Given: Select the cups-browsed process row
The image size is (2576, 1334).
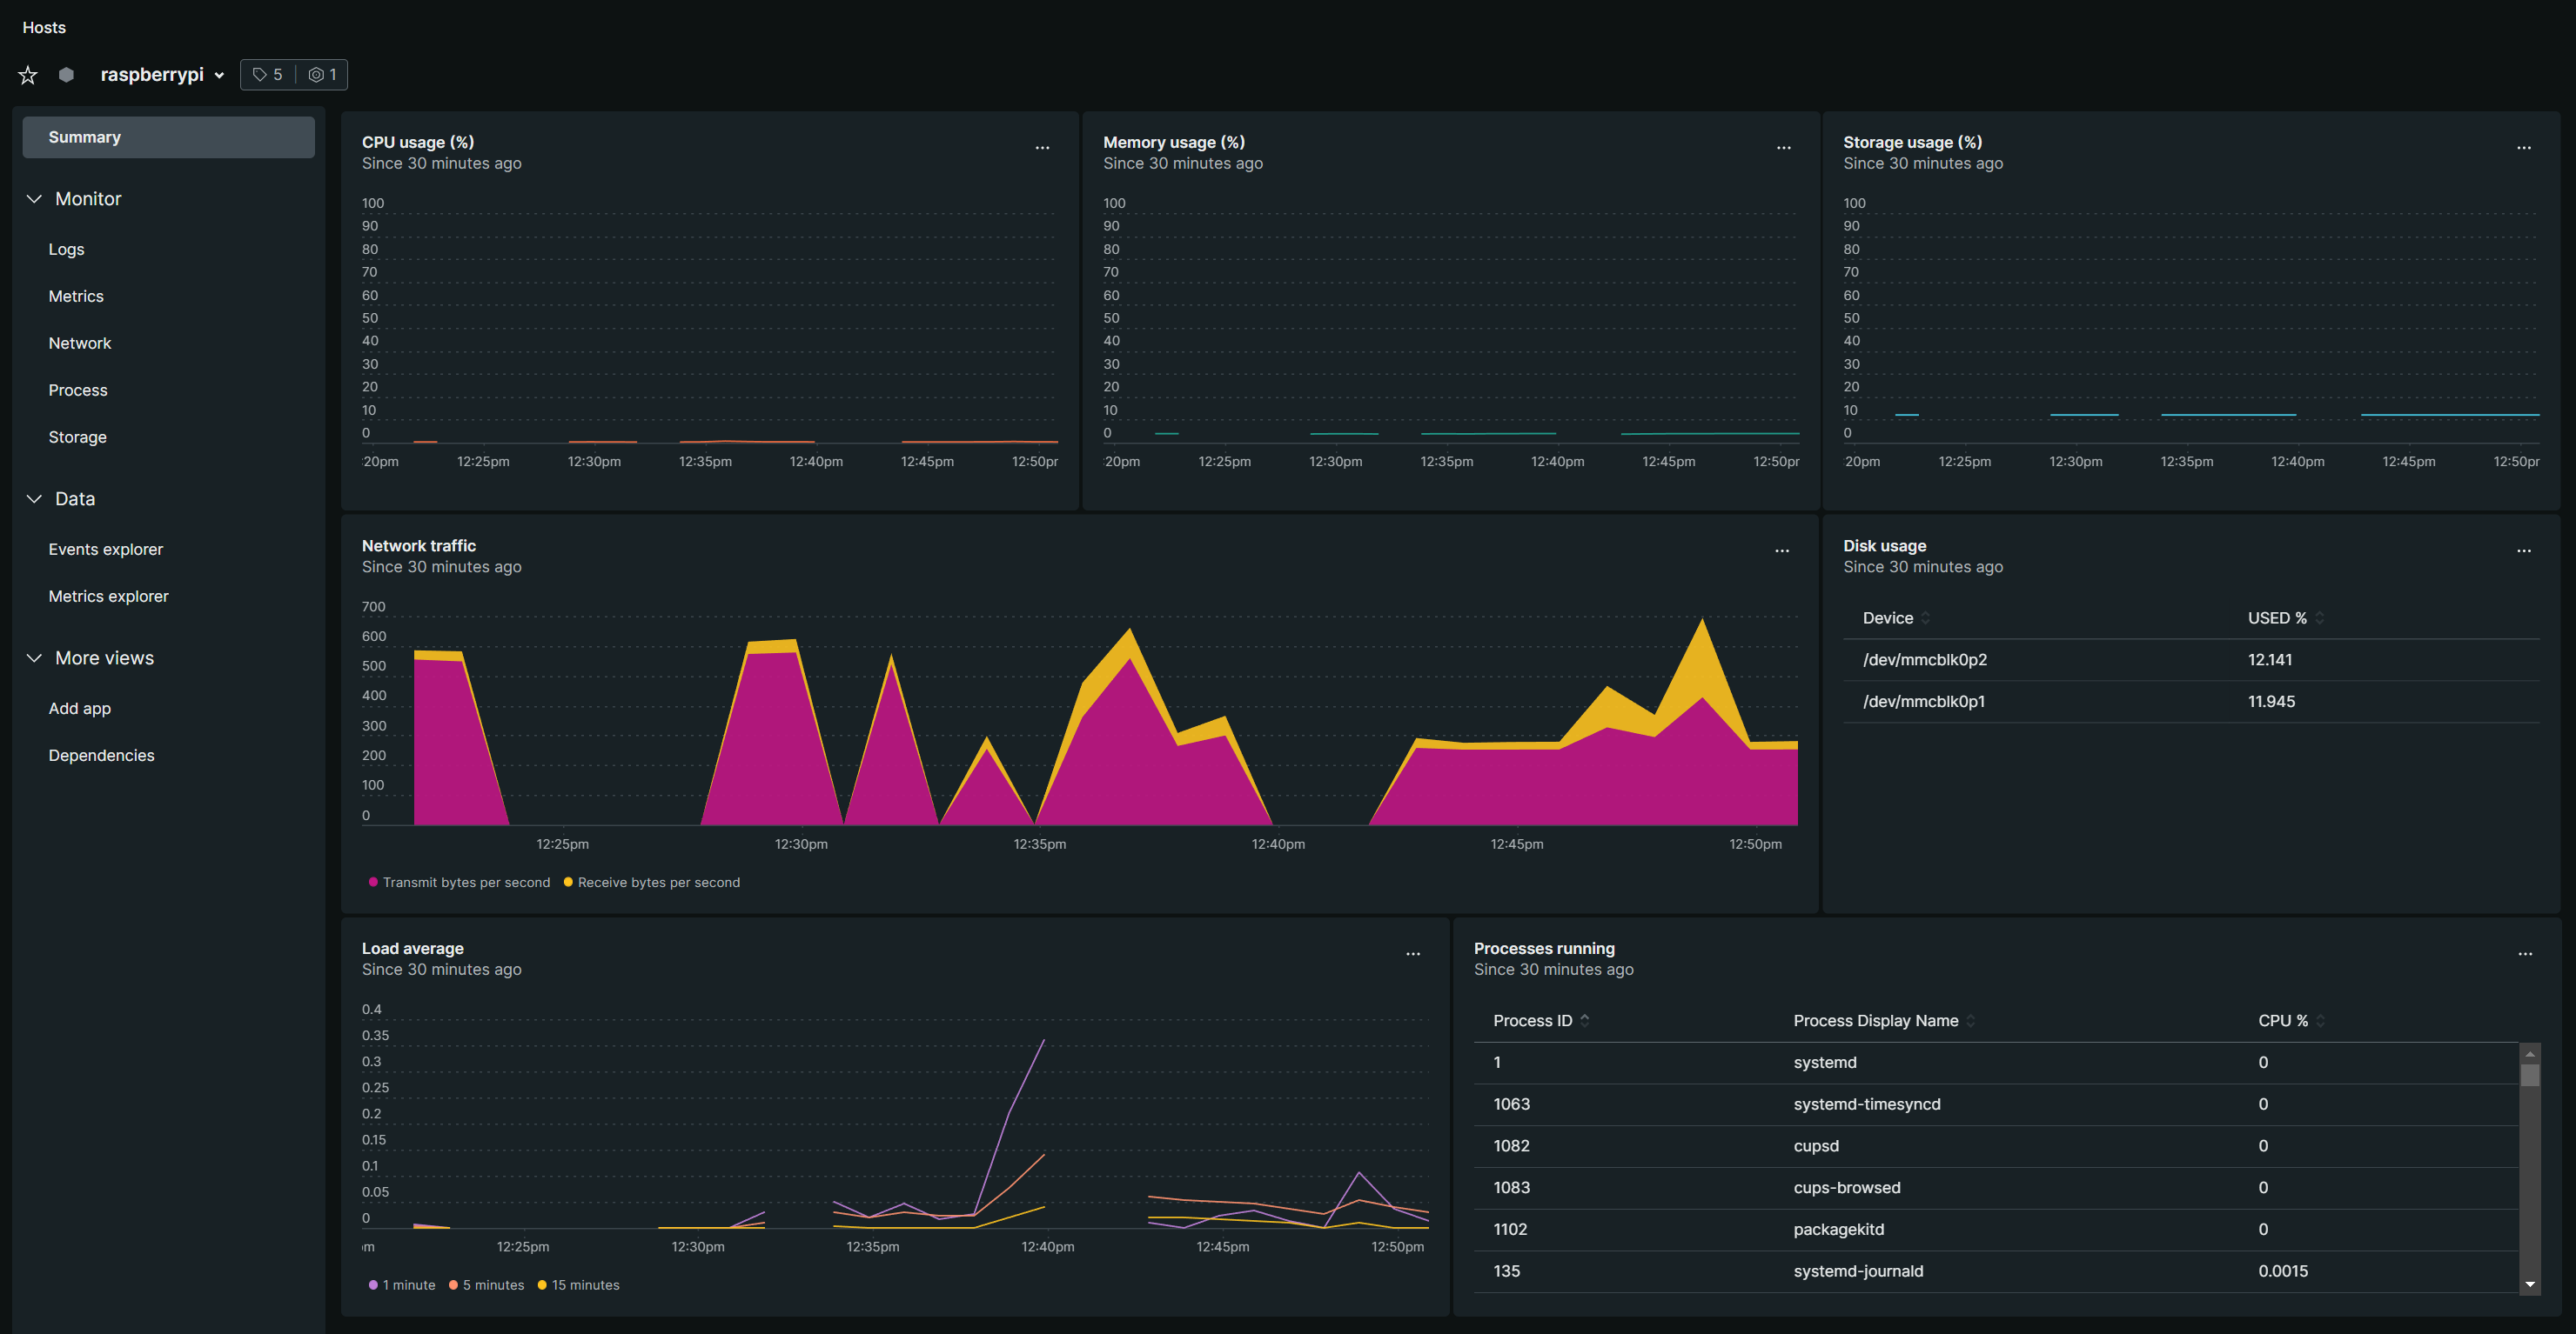Looking at the screenshot, I should pos(1995,1189).
